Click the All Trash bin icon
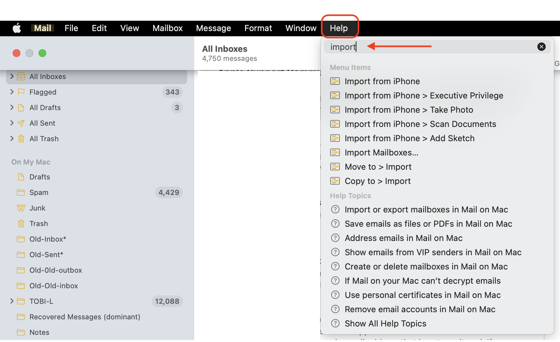This screenshot has height=342, width=560. [21, 139]
